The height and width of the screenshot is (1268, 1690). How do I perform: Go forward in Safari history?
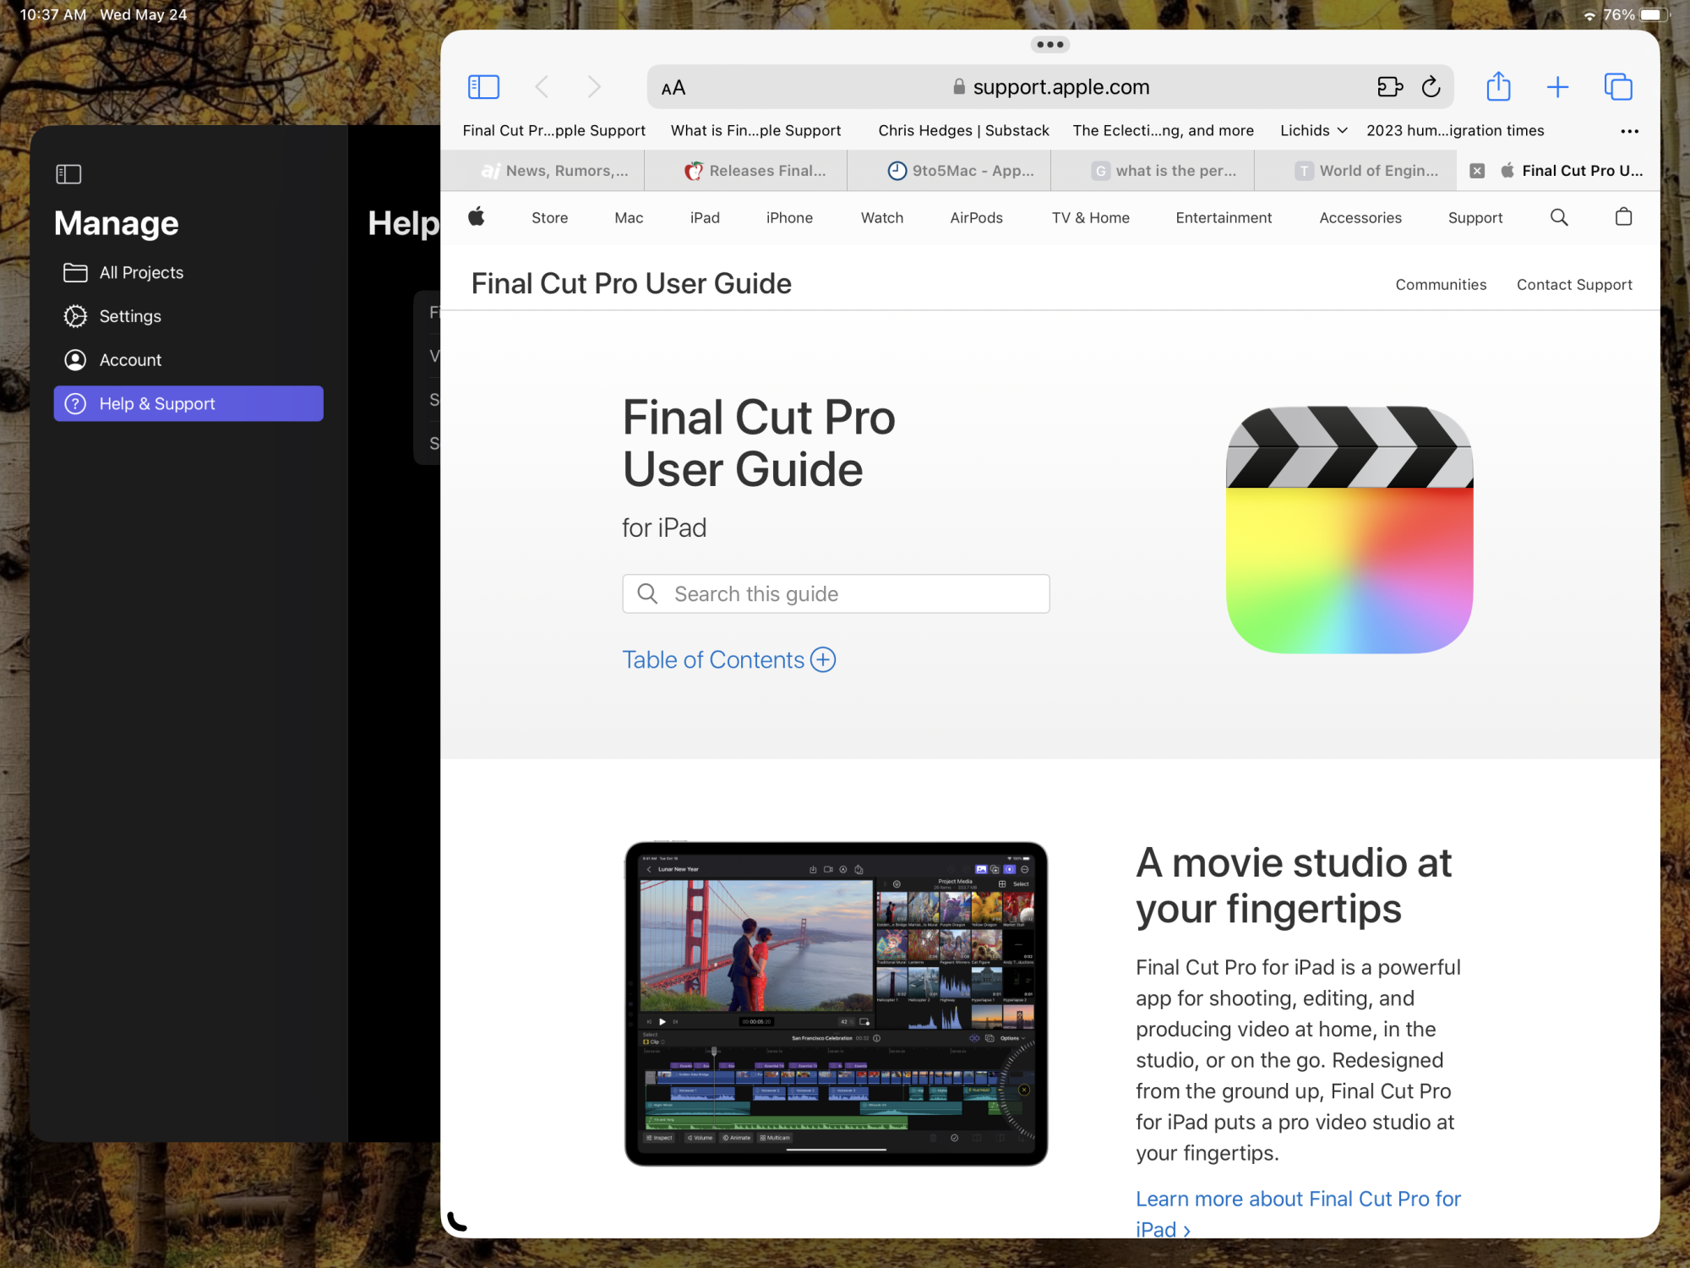click(594, 87)
